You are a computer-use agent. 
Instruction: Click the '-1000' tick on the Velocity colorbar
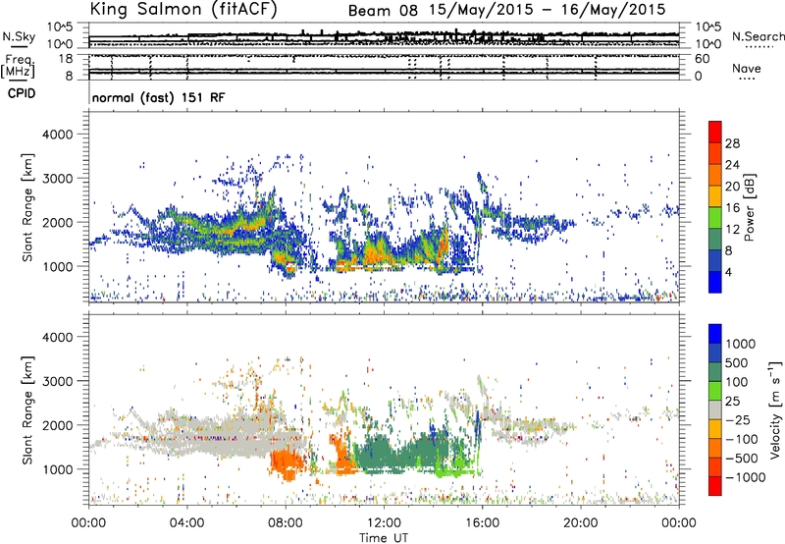coord(745,477)
